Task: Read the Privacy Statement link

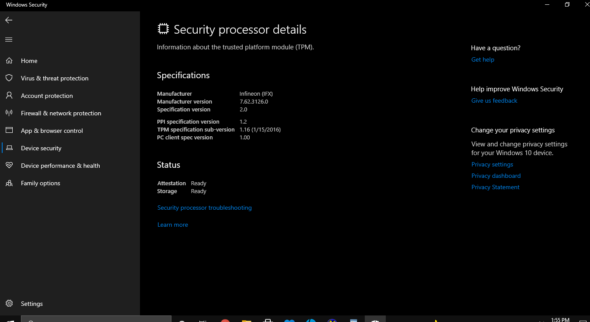Action: 496,187
